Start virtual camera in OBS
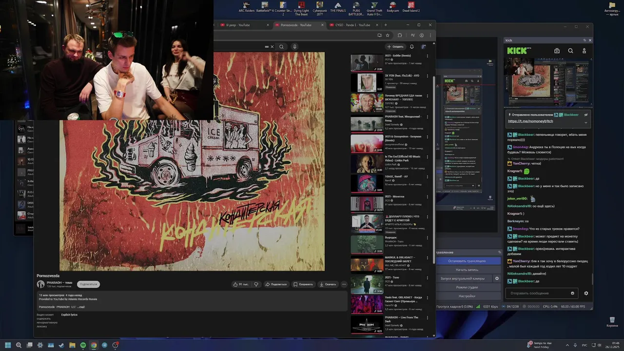624x351 pixels. click(x=463, y=278)
